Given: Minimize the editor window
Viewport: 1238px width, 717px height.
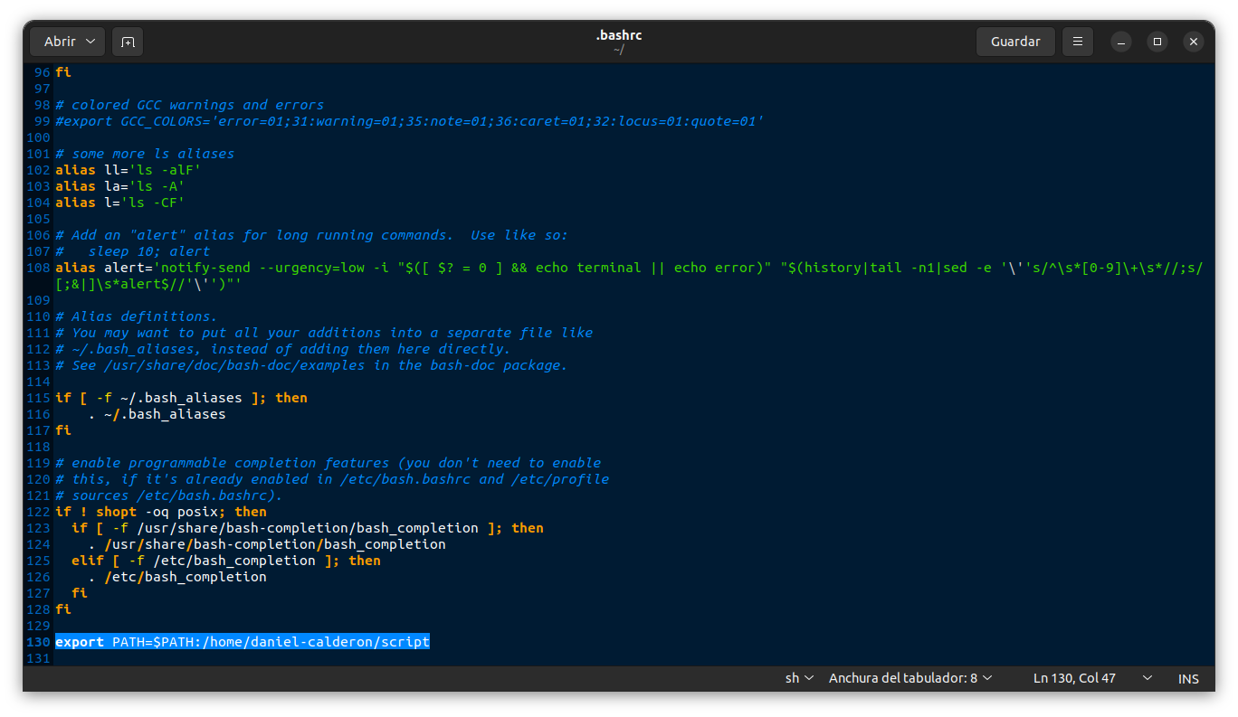Looking at the screenshot, I should pos(1121,42).
